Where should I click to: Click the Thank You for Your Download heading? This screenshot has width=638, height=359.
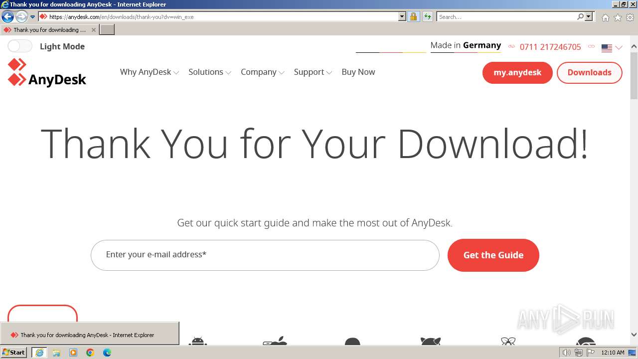pyautogui.click(x=315, y=143)
